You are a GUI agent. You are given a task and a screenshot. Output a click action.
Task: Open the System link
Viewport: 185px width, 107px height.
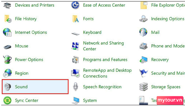tap(90, 100)
